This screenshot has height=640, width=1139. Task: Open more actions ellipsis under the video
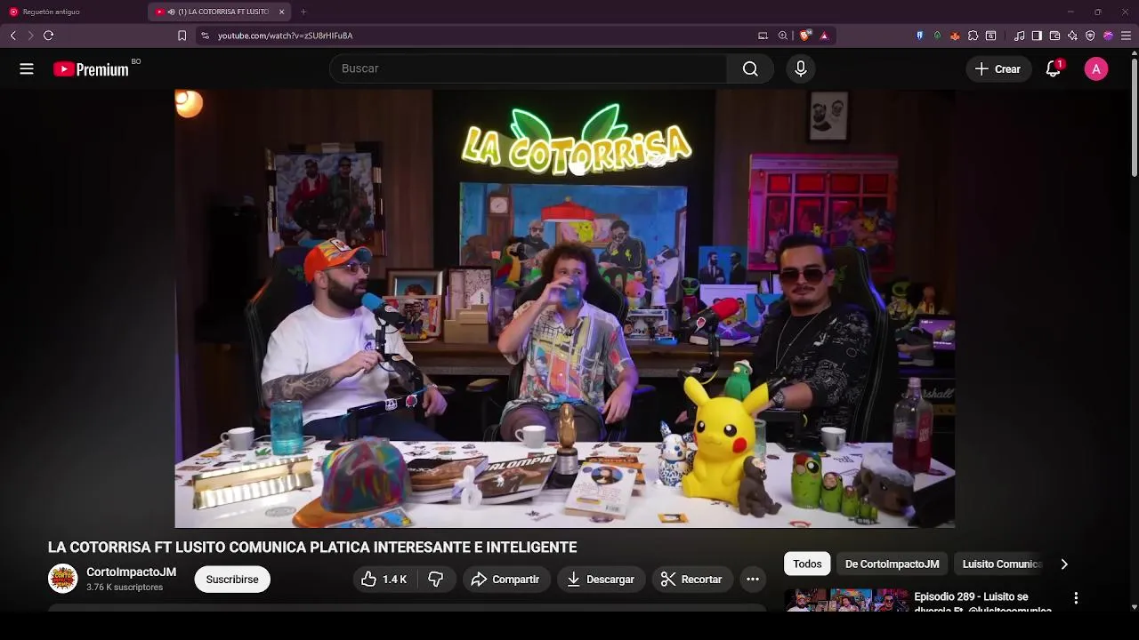click(x=753, y=580)
